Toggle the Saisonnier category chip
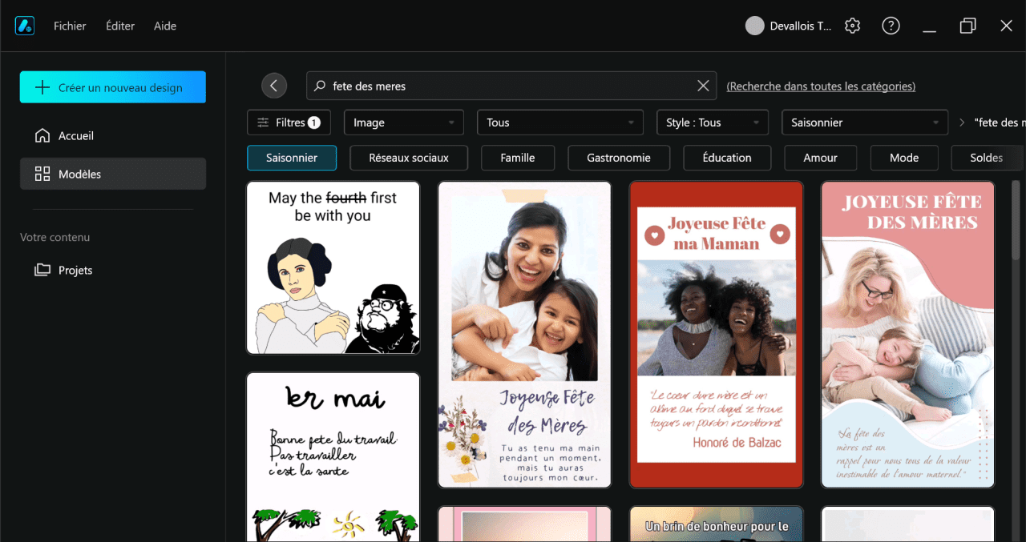Viewport: 1026px width, 542px height. [x=292, y=158]
